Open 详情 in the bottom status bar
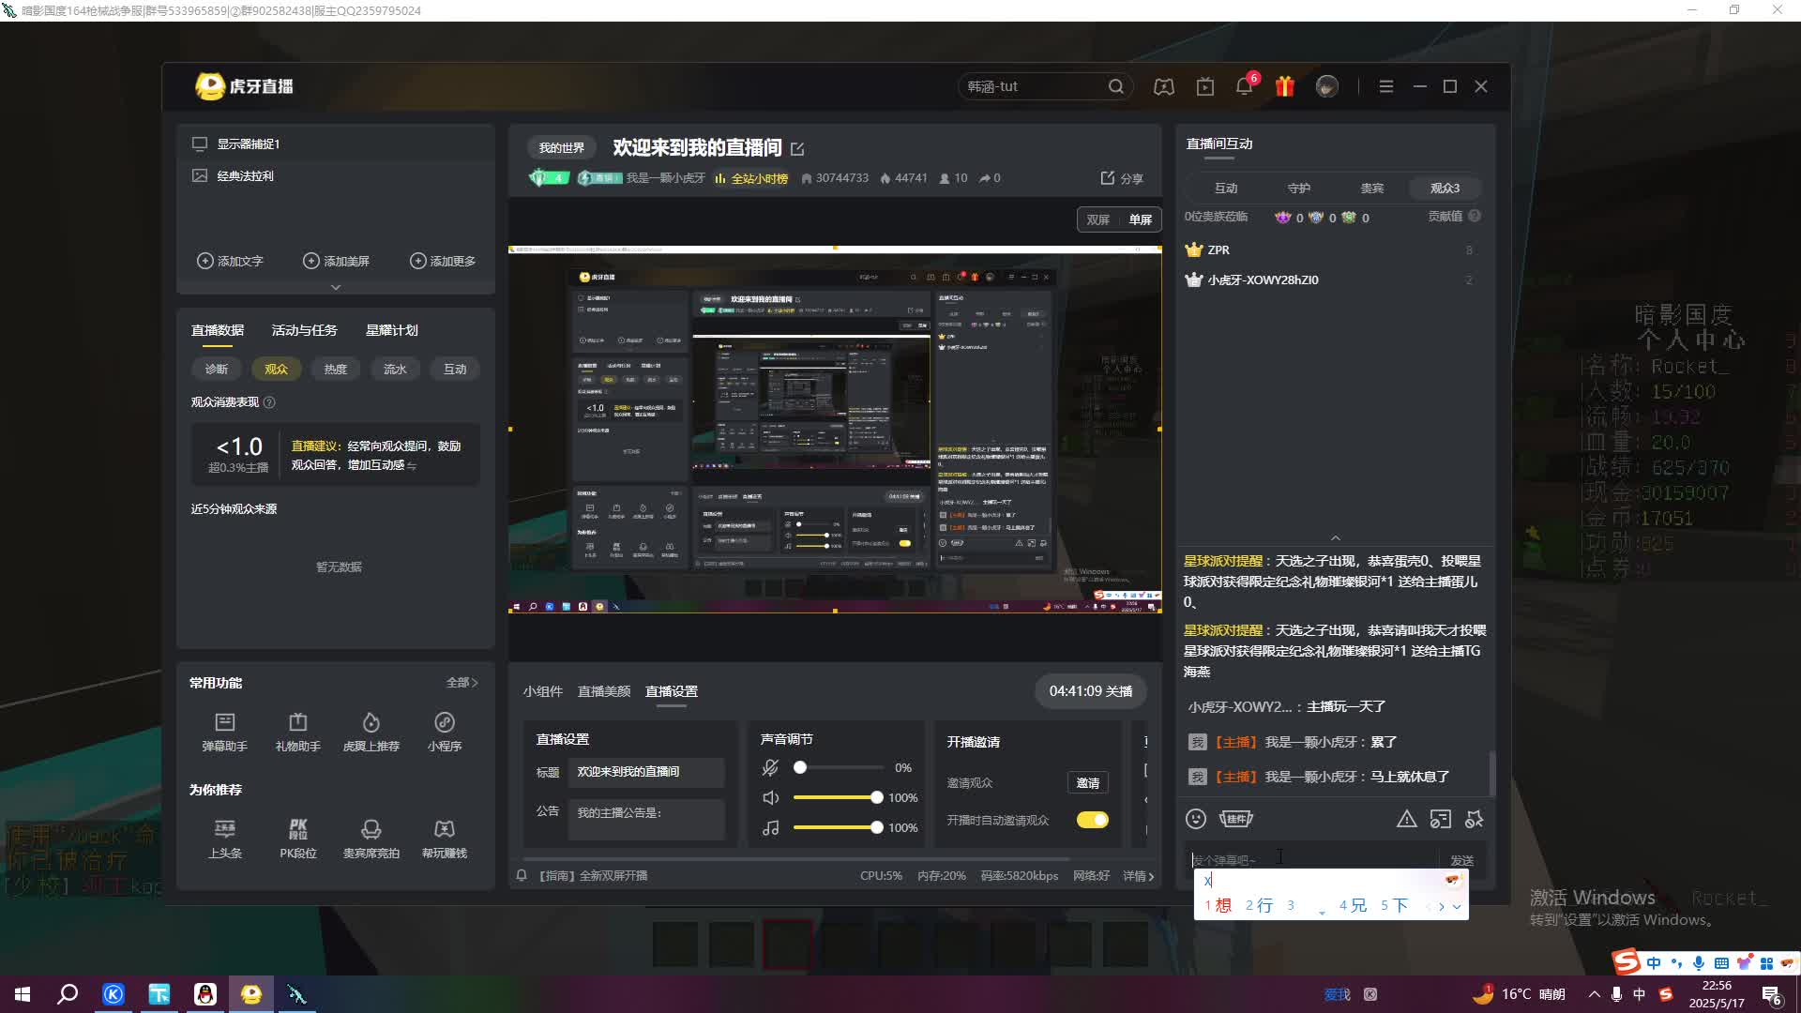This screenshot has width=1801, height=1013. coord(1136,875)
